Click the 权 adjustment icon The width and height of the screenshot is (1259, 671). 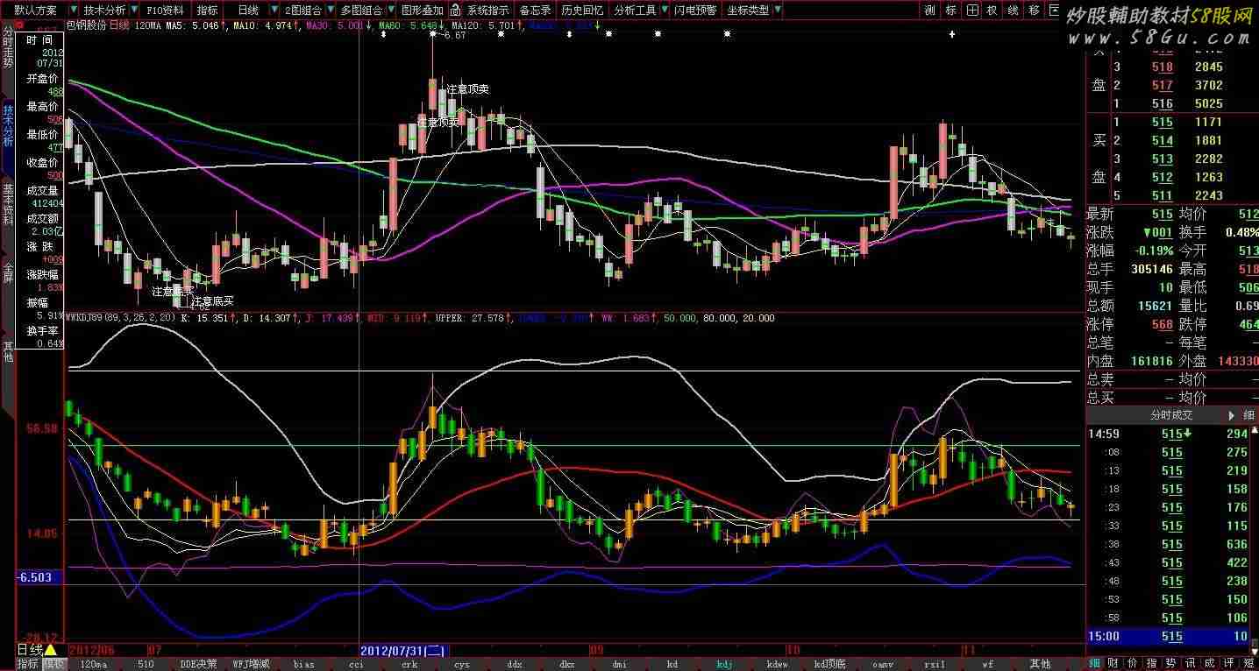click(x=992, y=10)
